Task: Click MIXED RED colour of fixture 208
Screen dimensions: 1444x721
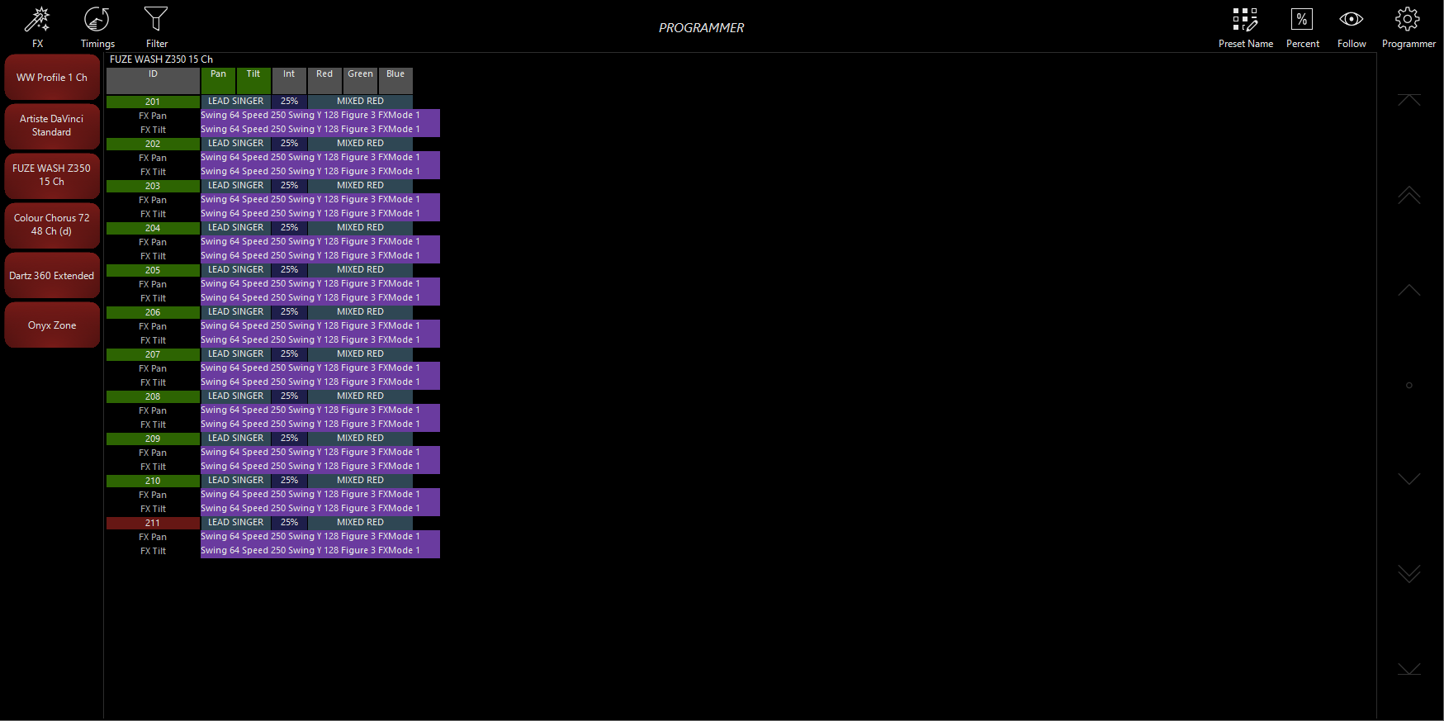Action: 360,396
